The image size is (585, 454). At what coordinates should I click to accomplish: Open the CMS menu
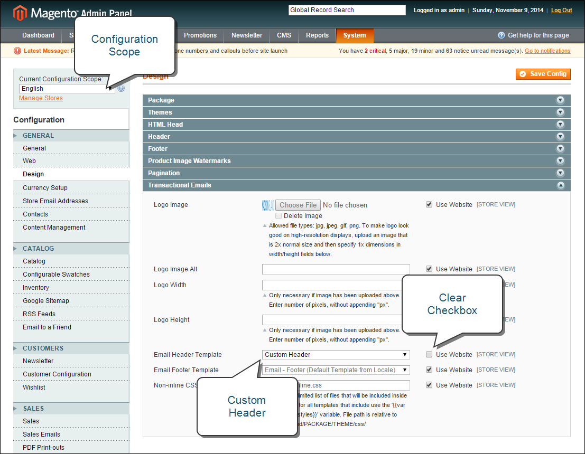point(284,35)
